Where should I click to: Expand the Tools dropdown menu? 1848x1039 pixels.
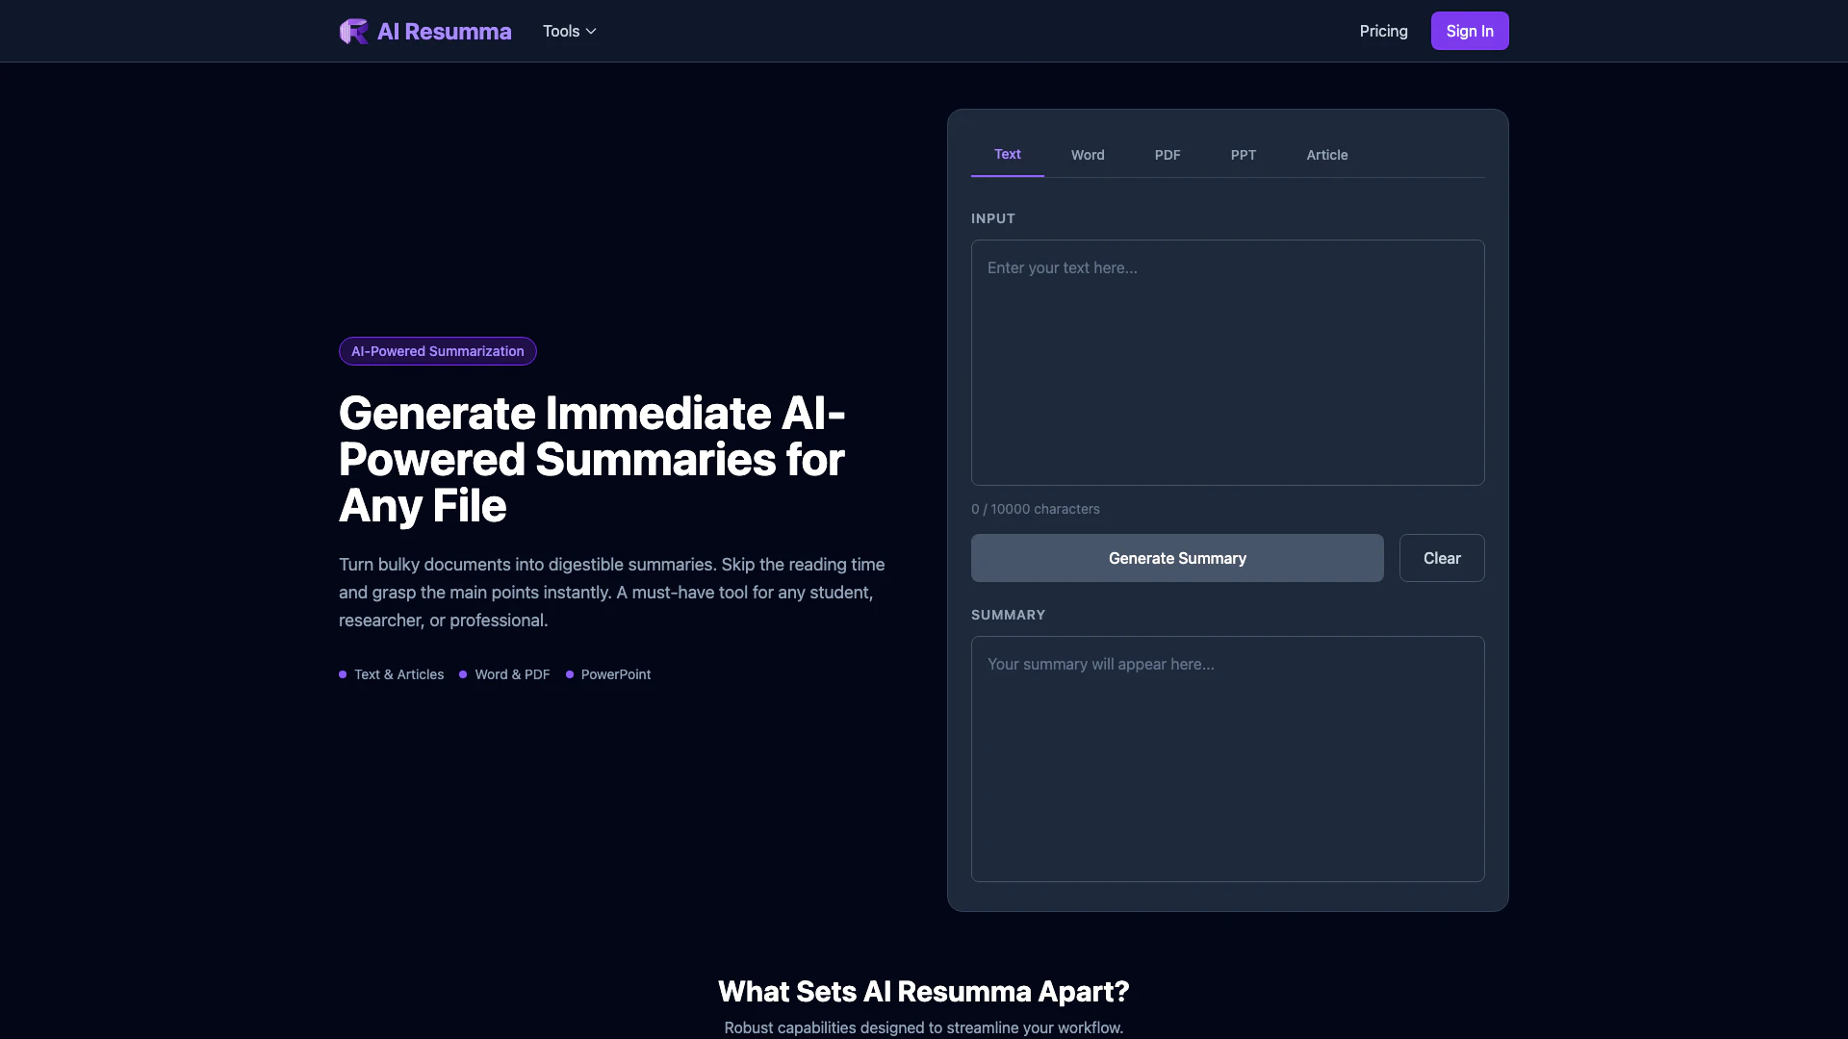tap(570, 31)
